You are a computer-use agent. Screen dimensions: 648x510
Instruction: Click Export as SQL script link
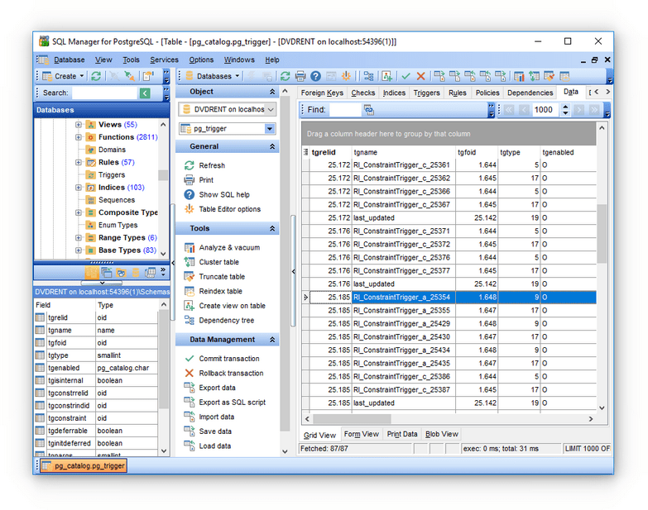click(233, 403)
